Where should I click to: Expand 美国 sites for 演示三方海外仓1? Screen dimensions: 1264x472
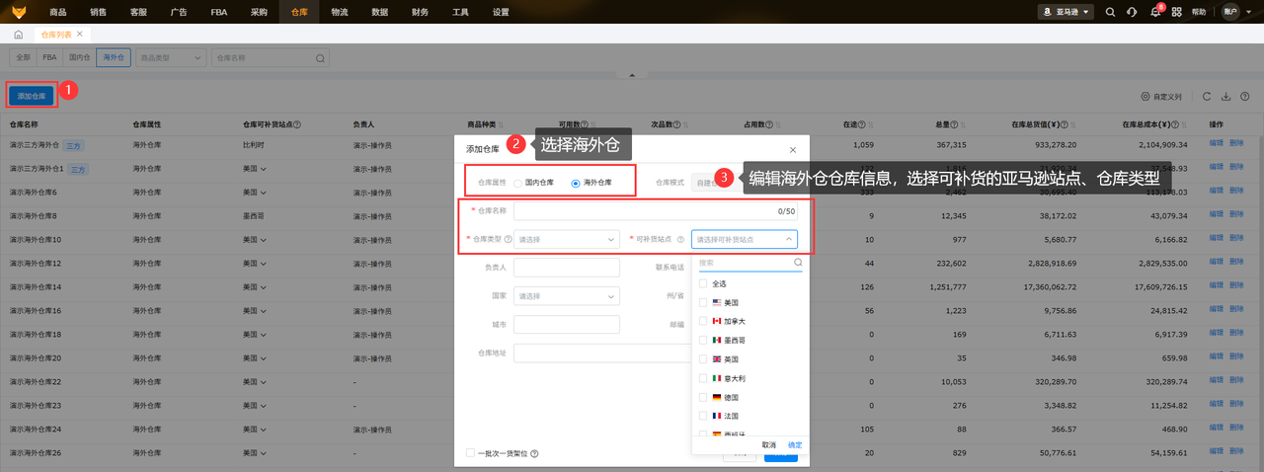coord(264,170)
